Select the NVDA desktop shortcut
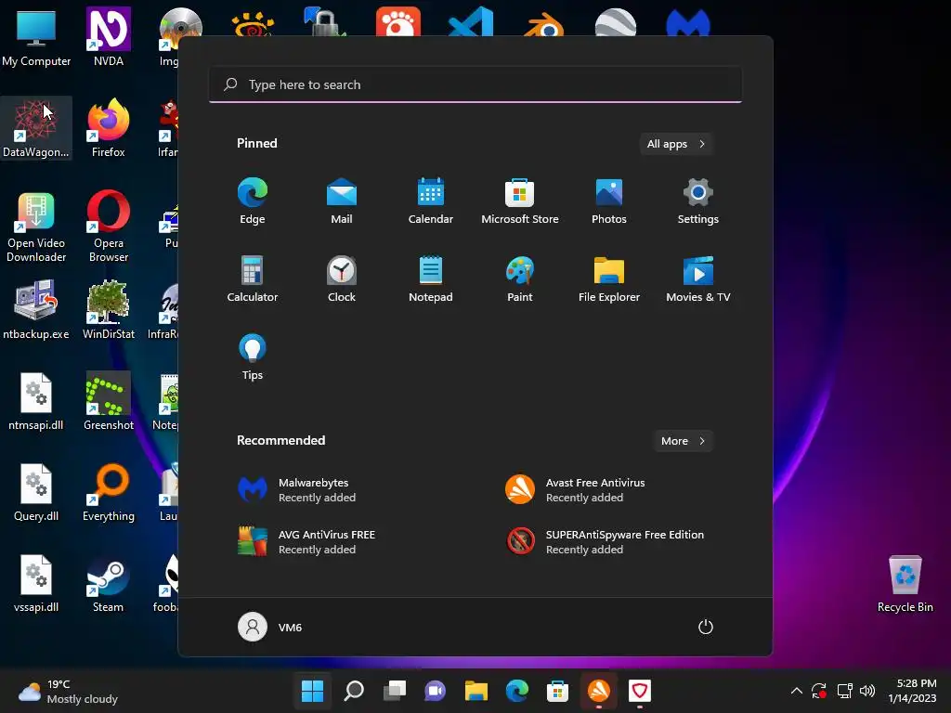The image size is (951, 713). (109, 37)
